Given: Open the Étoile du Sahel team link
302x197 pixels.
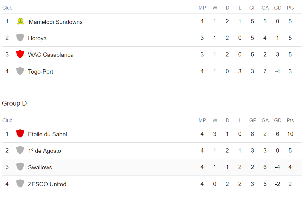Looking at the screenshot, I should tap(47, 134).
